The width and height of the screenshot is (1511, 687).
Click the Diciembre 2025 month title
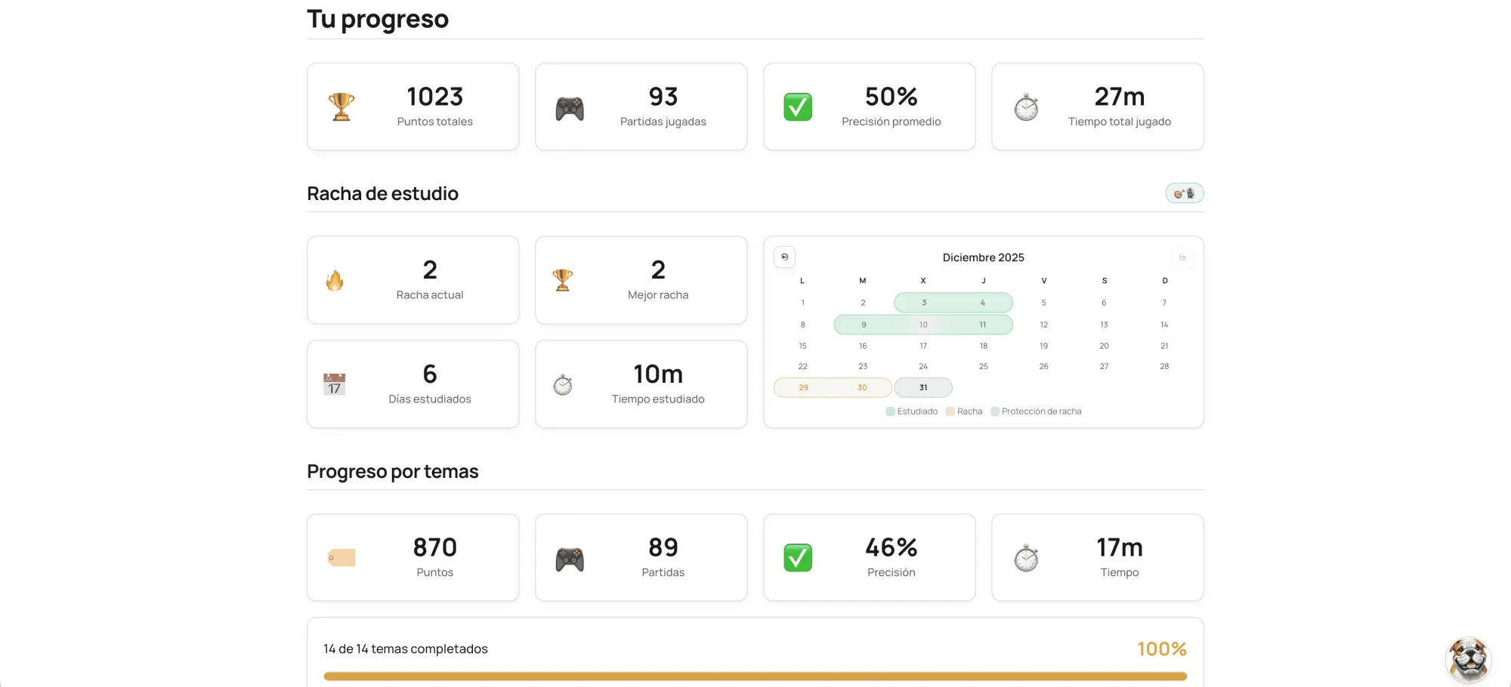click(983, 257)
